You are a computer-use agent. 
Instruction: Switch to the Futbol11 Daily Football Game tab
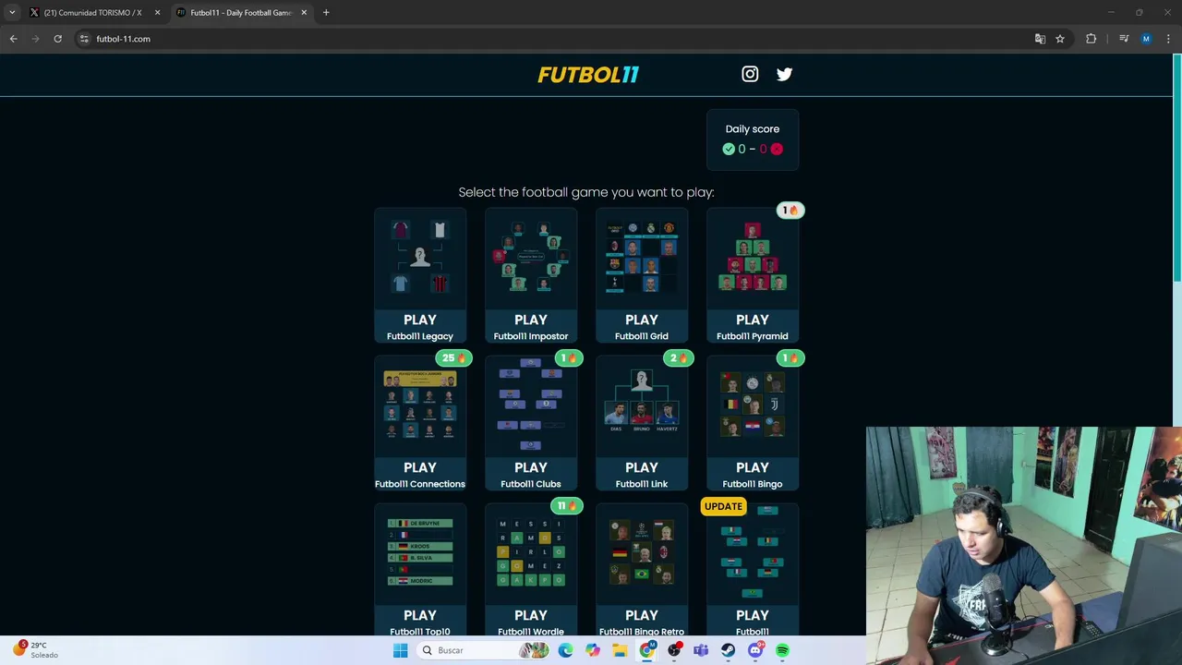240,13
